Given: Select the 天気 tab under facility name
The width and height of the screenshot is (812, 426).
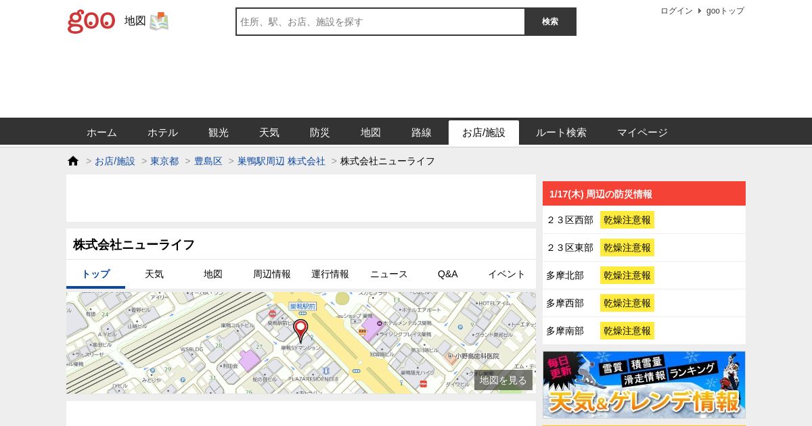Looking at the screenshot, I should tap(154, 274).
